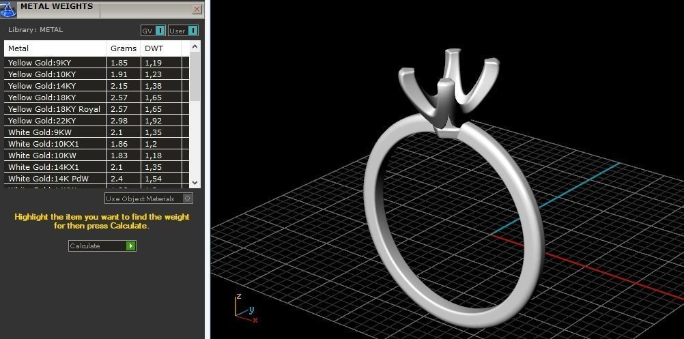Image resolution: width=684 pixels, height=339 pixels.
Task: Close the Metal Weights panel
Action: [x=197, y=9]
